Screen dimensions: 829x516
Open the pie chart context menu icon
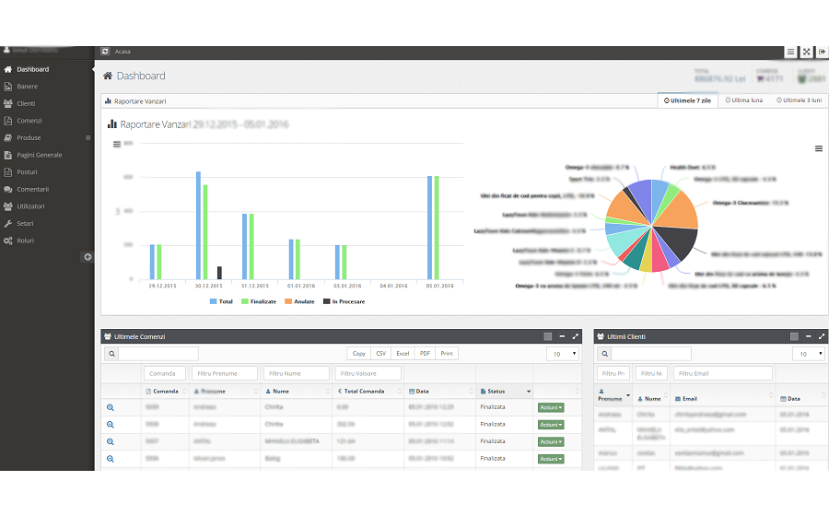(819, 148)
